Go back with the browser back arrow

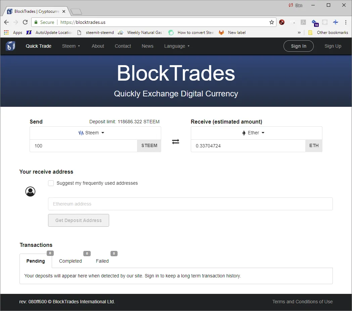pos(6,22)
